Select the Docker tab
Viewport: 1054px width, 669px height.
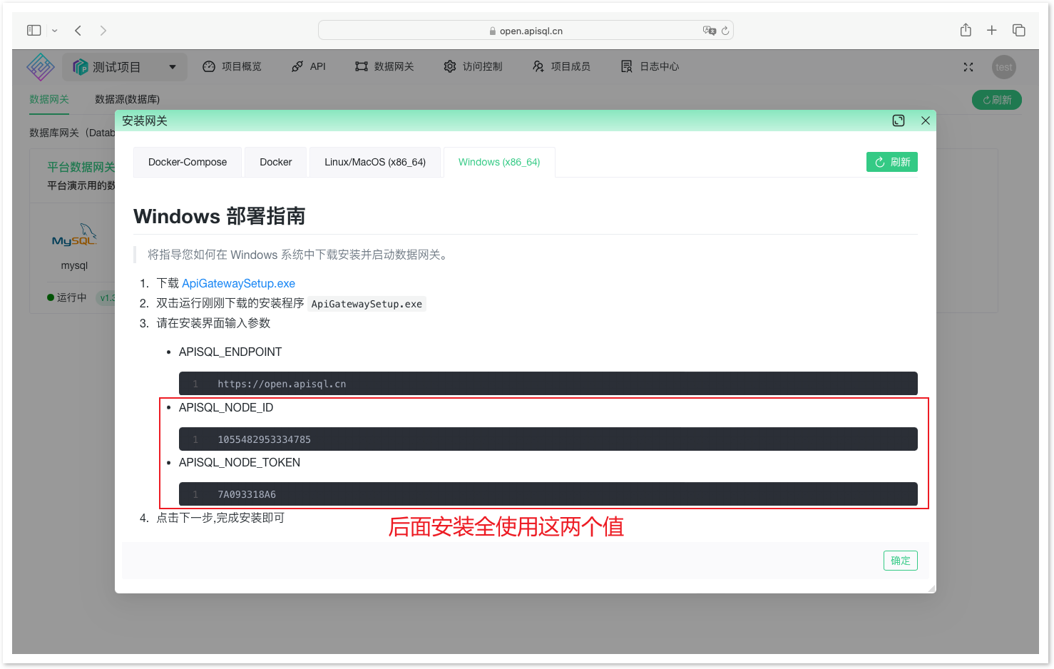tap(276, 162)
